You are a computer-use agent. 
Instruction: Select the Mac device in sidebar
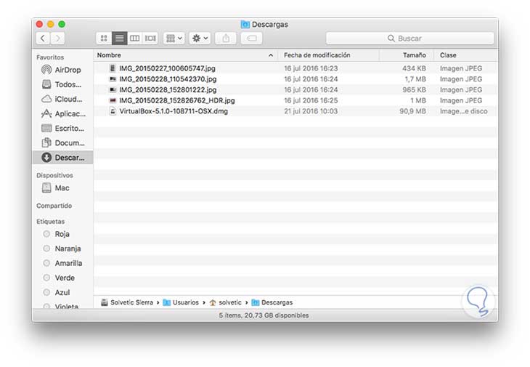(63, 187)
